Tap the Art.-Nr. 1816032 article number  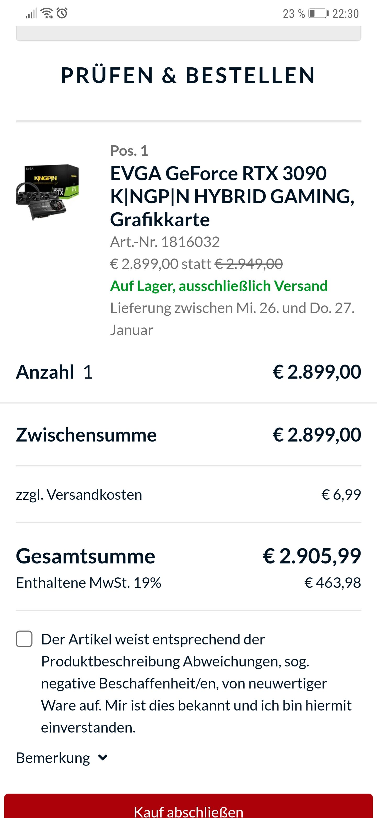tap(165, 242)
